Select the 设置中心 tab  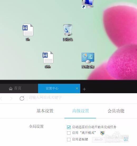click(59, 88)
